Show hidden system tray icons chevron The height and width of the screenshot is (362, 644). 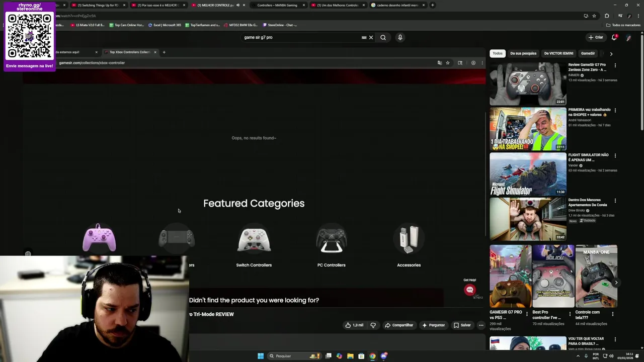(x=578, y=356)
